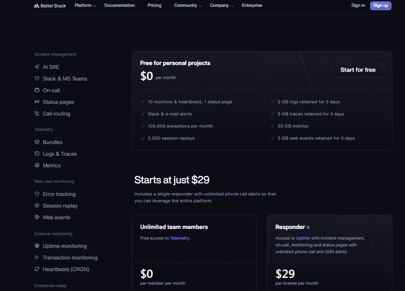
Task: Click the "Incident management" section label
Action: point(55,54)
